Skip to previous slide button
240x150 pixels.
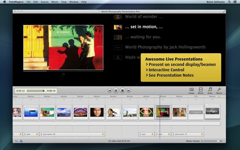pos(110,90)
